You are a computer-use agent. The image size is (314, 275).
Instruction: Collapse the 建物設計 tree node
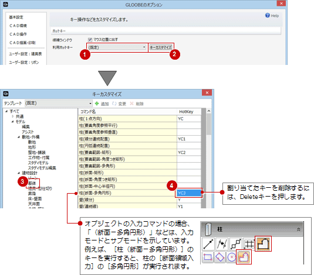(19, 173)
